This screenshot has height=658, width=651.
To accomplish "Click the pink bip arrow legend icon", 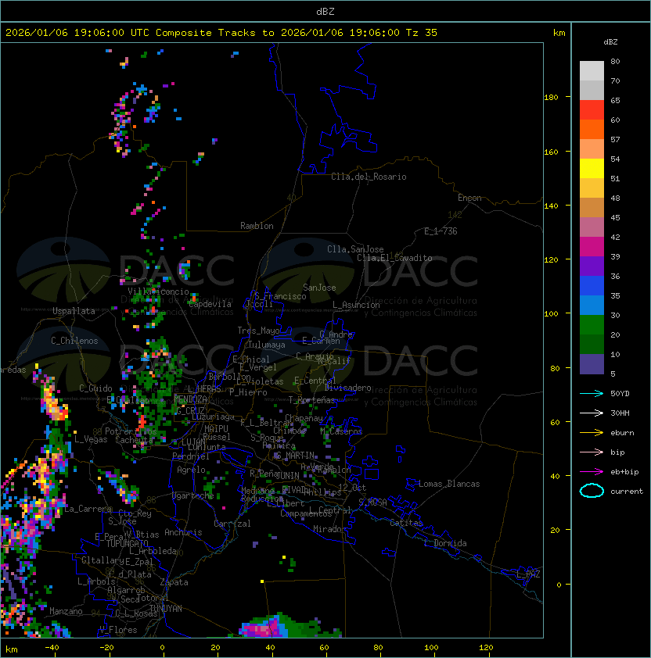I will (592, 452).
